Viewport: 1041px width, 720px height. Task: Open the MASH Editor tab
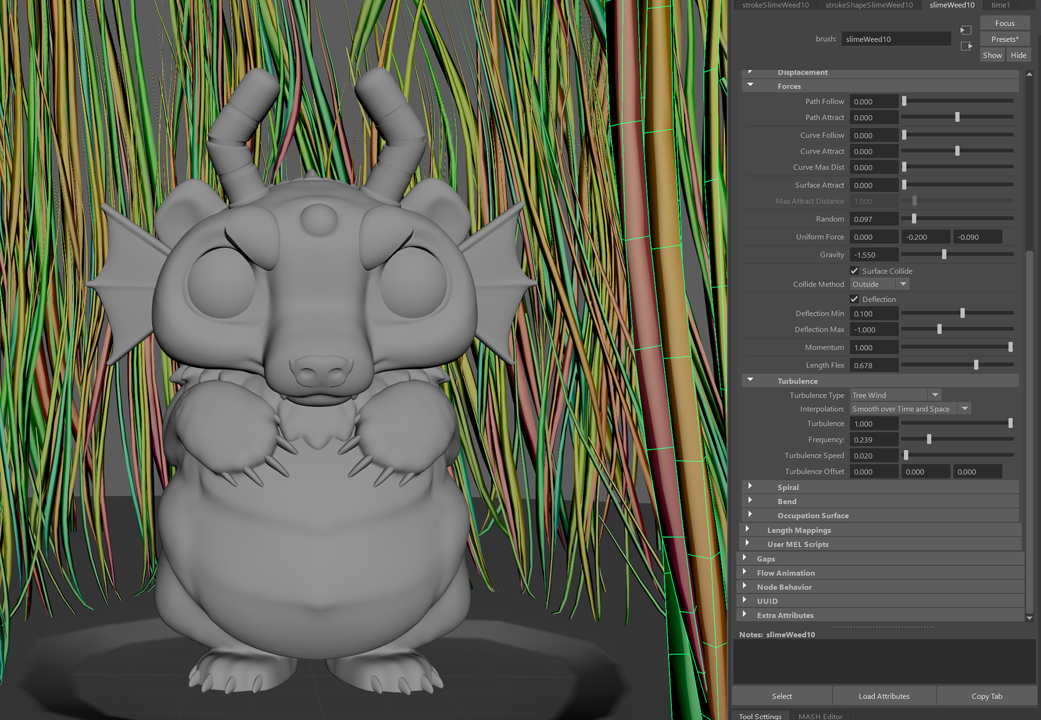(x=820, y=716)
